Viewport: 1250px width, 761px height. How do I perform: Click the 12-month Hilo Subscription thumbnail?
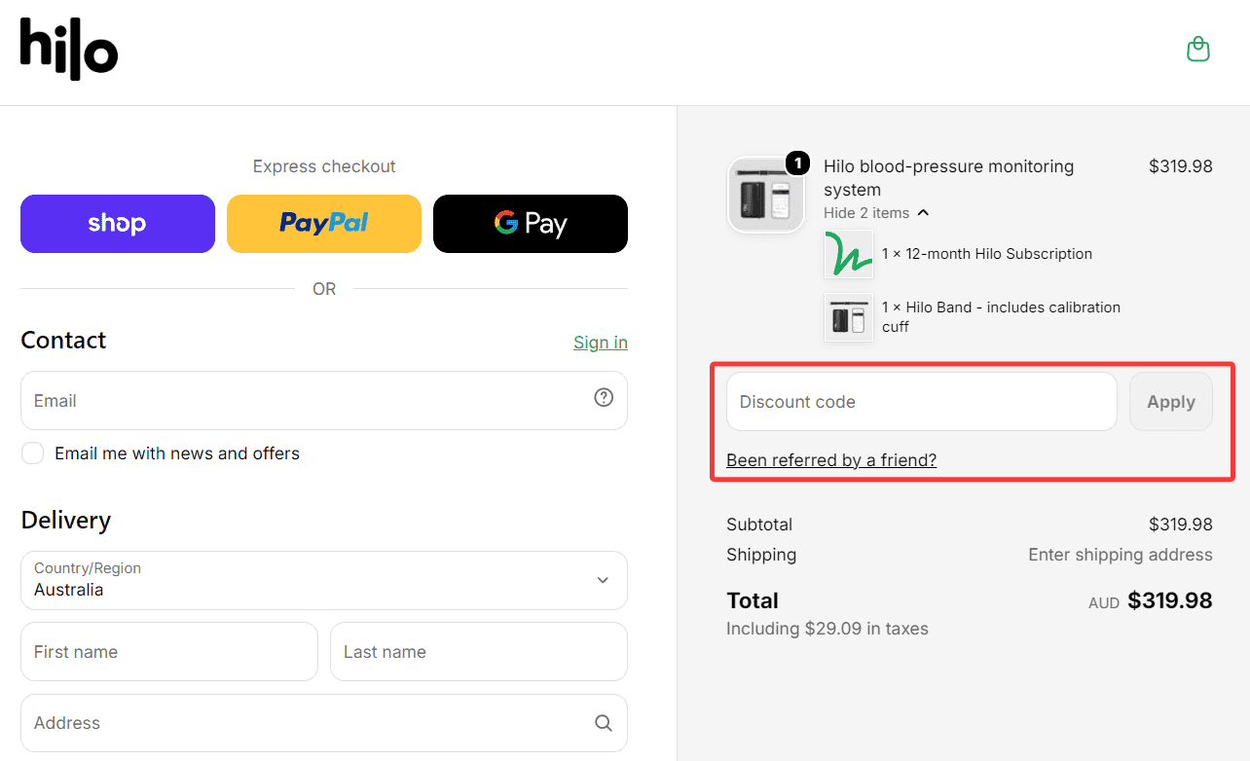[x=849, y=254]
